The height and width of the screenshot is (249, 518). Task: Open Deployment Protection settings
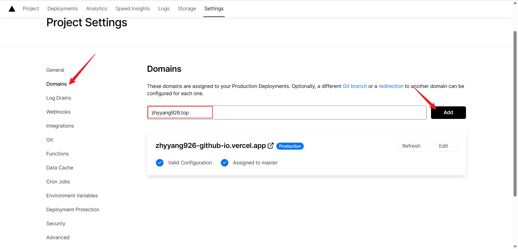73,210
